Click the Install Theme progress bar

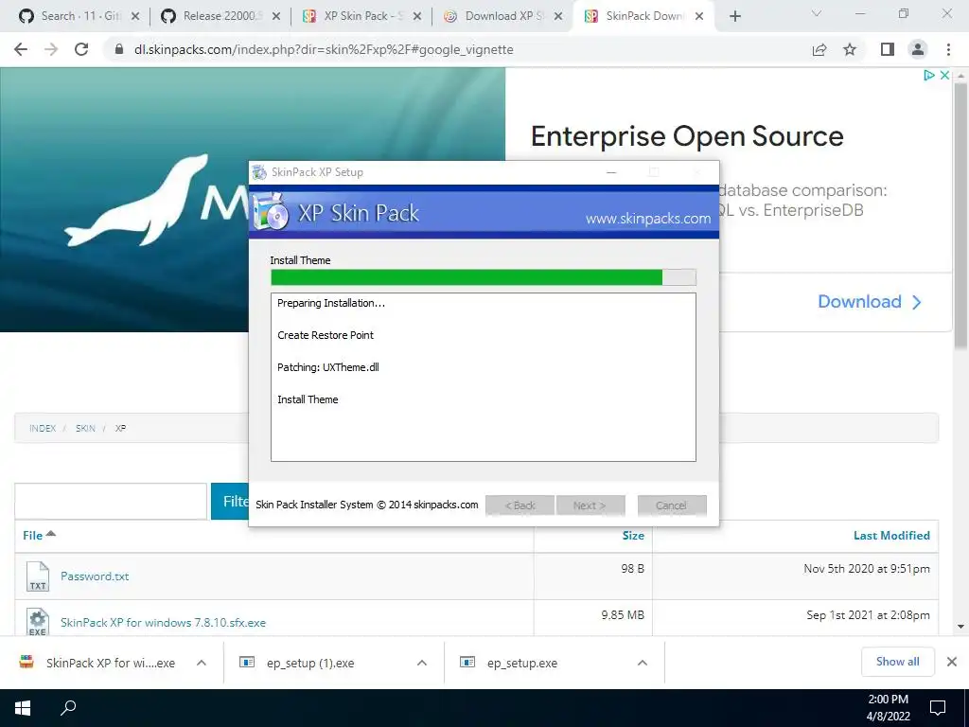(484, 277)
